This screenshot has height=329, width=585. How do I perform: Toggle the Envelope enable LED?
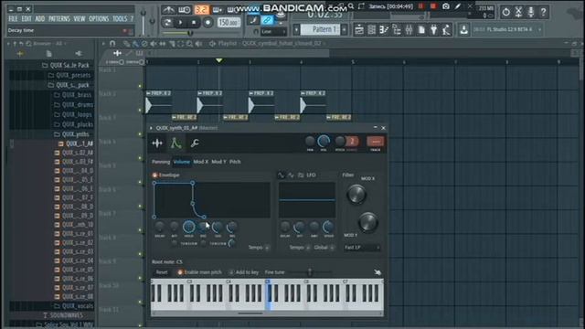(x=154, y=175)
